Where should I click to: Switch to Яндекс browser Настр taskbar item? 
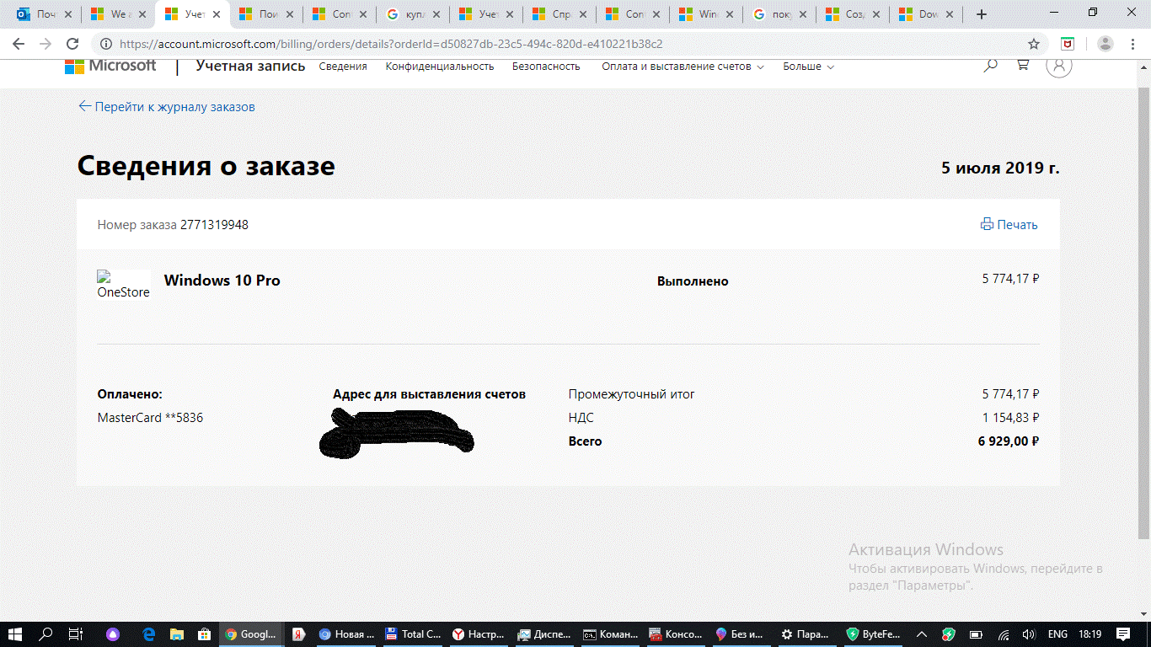pos(479,634)
